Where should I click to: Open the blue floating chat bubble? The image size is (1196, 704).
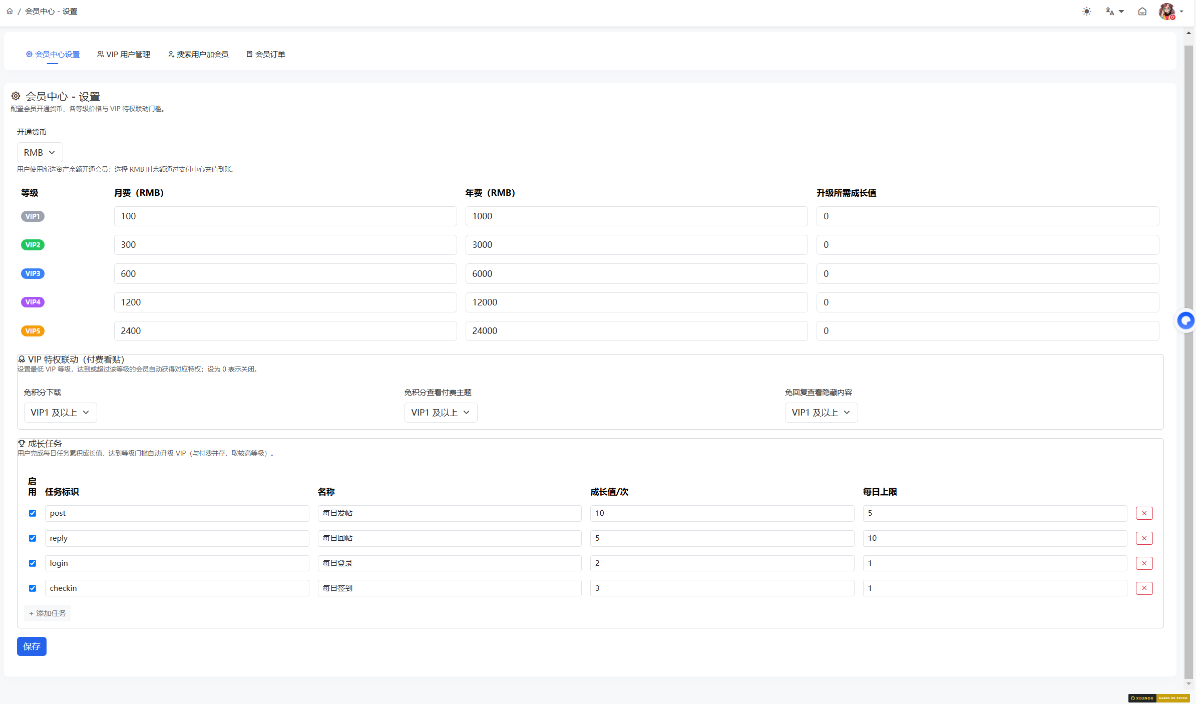click(1185, 320)
